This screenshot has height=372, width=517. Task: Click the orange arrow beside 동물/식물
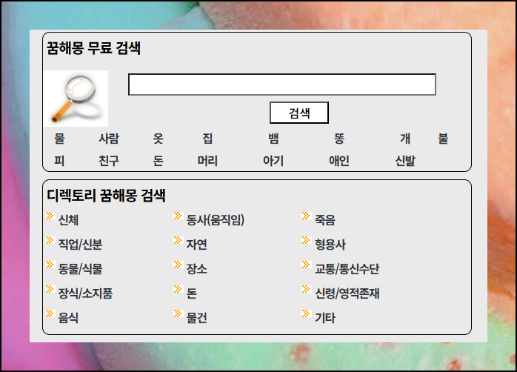click(x=50, y=265)
